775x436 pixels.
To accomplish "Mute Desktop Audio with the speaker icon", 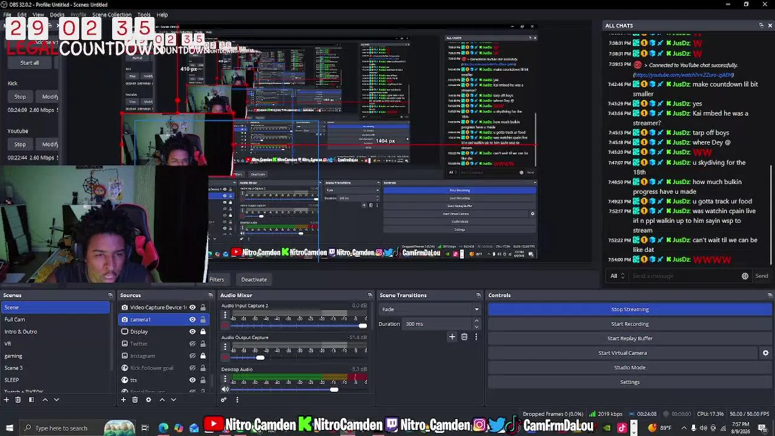I will [x=225, y=389].
